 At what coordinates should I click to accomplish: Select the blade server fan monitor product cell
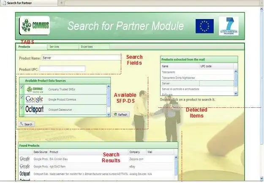[88, 174]
